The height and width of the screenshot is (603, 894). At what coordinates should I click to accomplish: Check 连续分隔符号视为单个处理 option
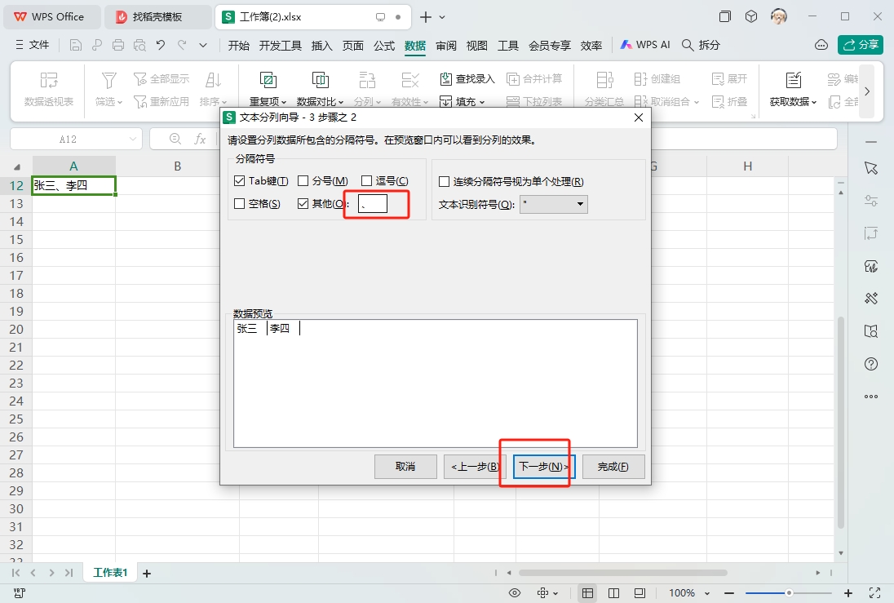pyautogui.click(x=445, y=182)
